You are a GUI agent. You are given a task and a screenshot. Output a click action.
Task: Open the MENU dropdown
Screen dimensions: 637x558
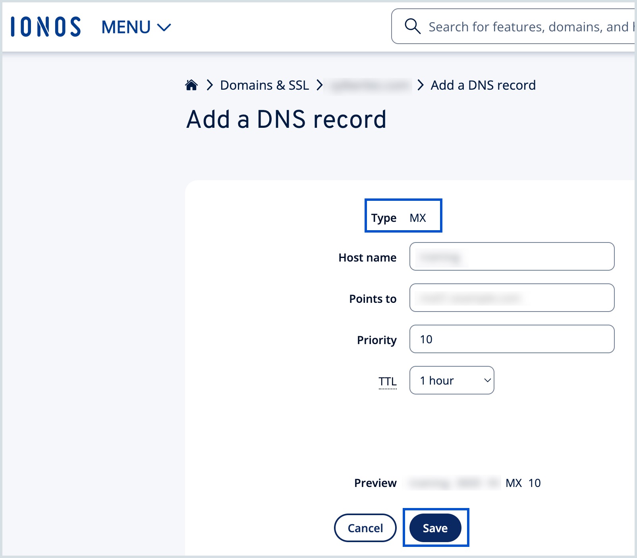tap(136, 27)
